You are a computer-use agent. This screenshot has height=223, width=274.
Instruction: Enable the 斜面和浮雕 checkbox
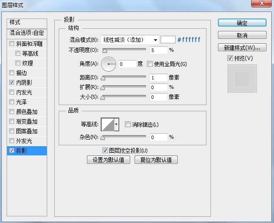pyautogui.click(x=11, y=44)
